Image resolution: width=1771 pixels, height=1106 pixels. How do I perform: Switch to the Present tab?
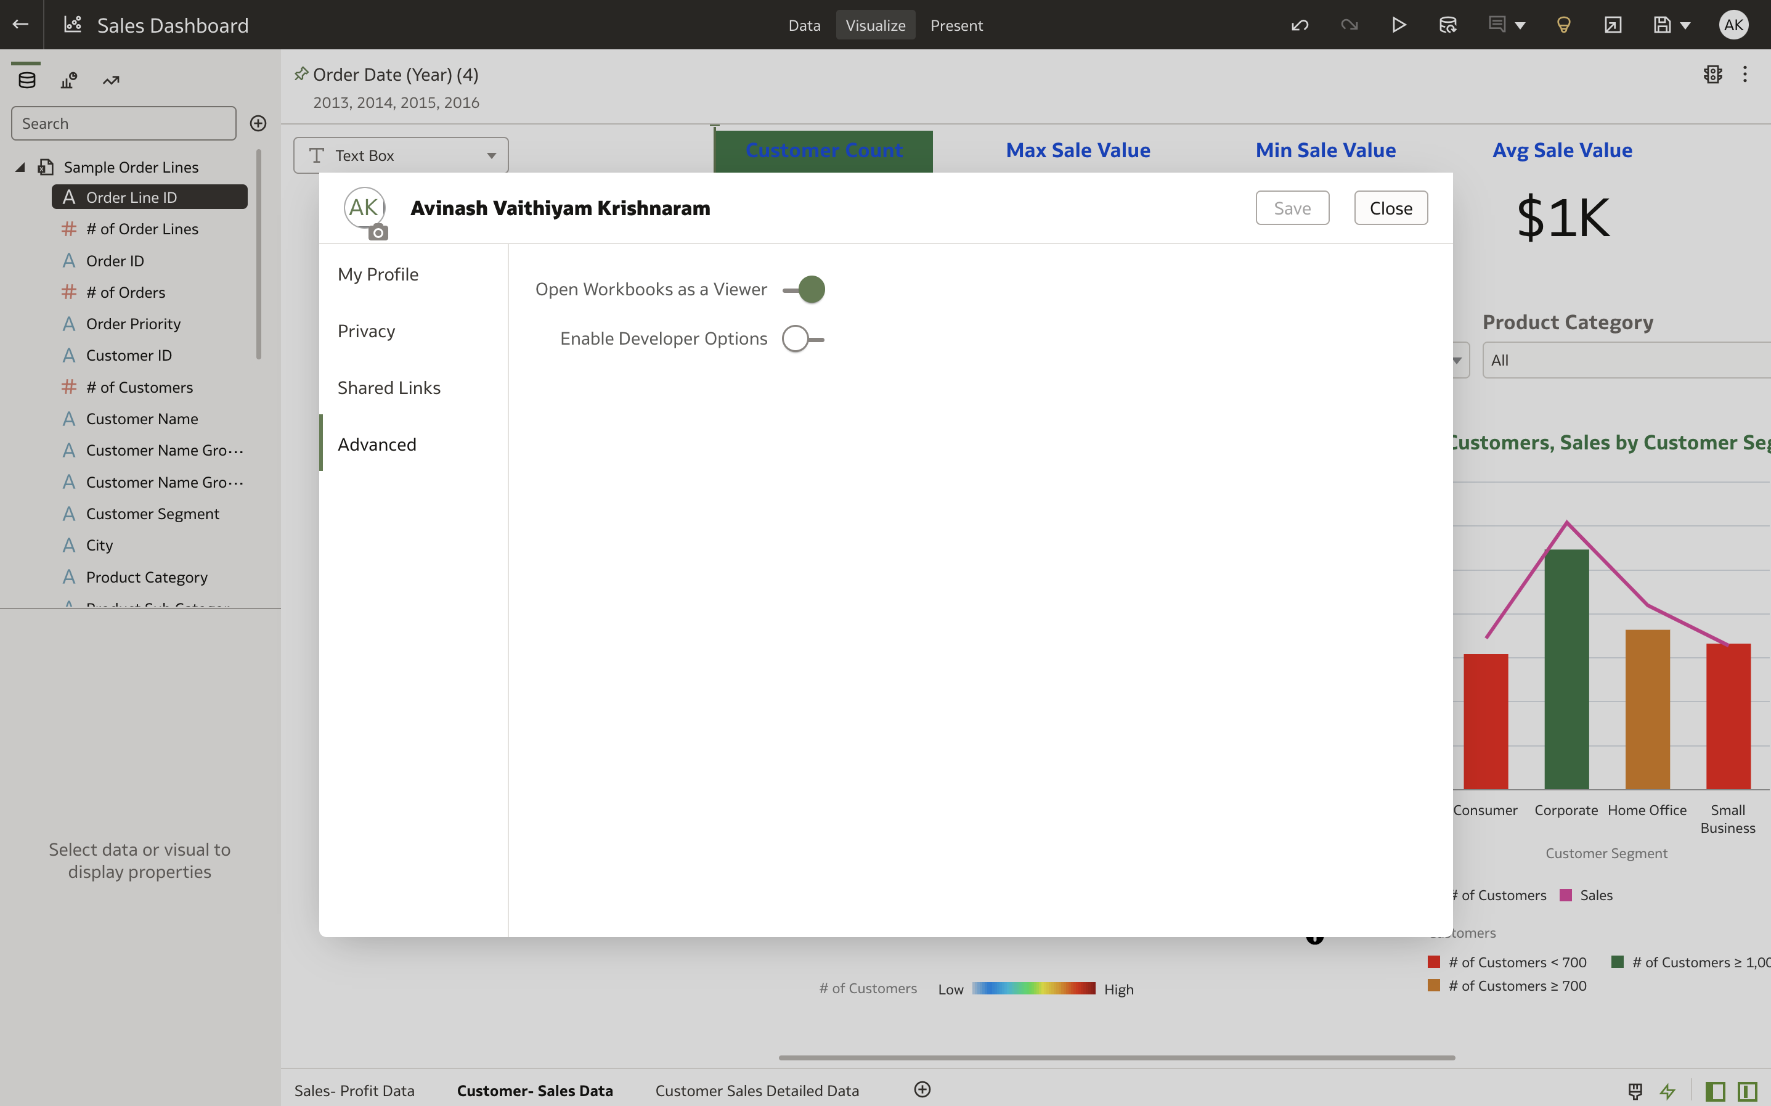[957, 24]
